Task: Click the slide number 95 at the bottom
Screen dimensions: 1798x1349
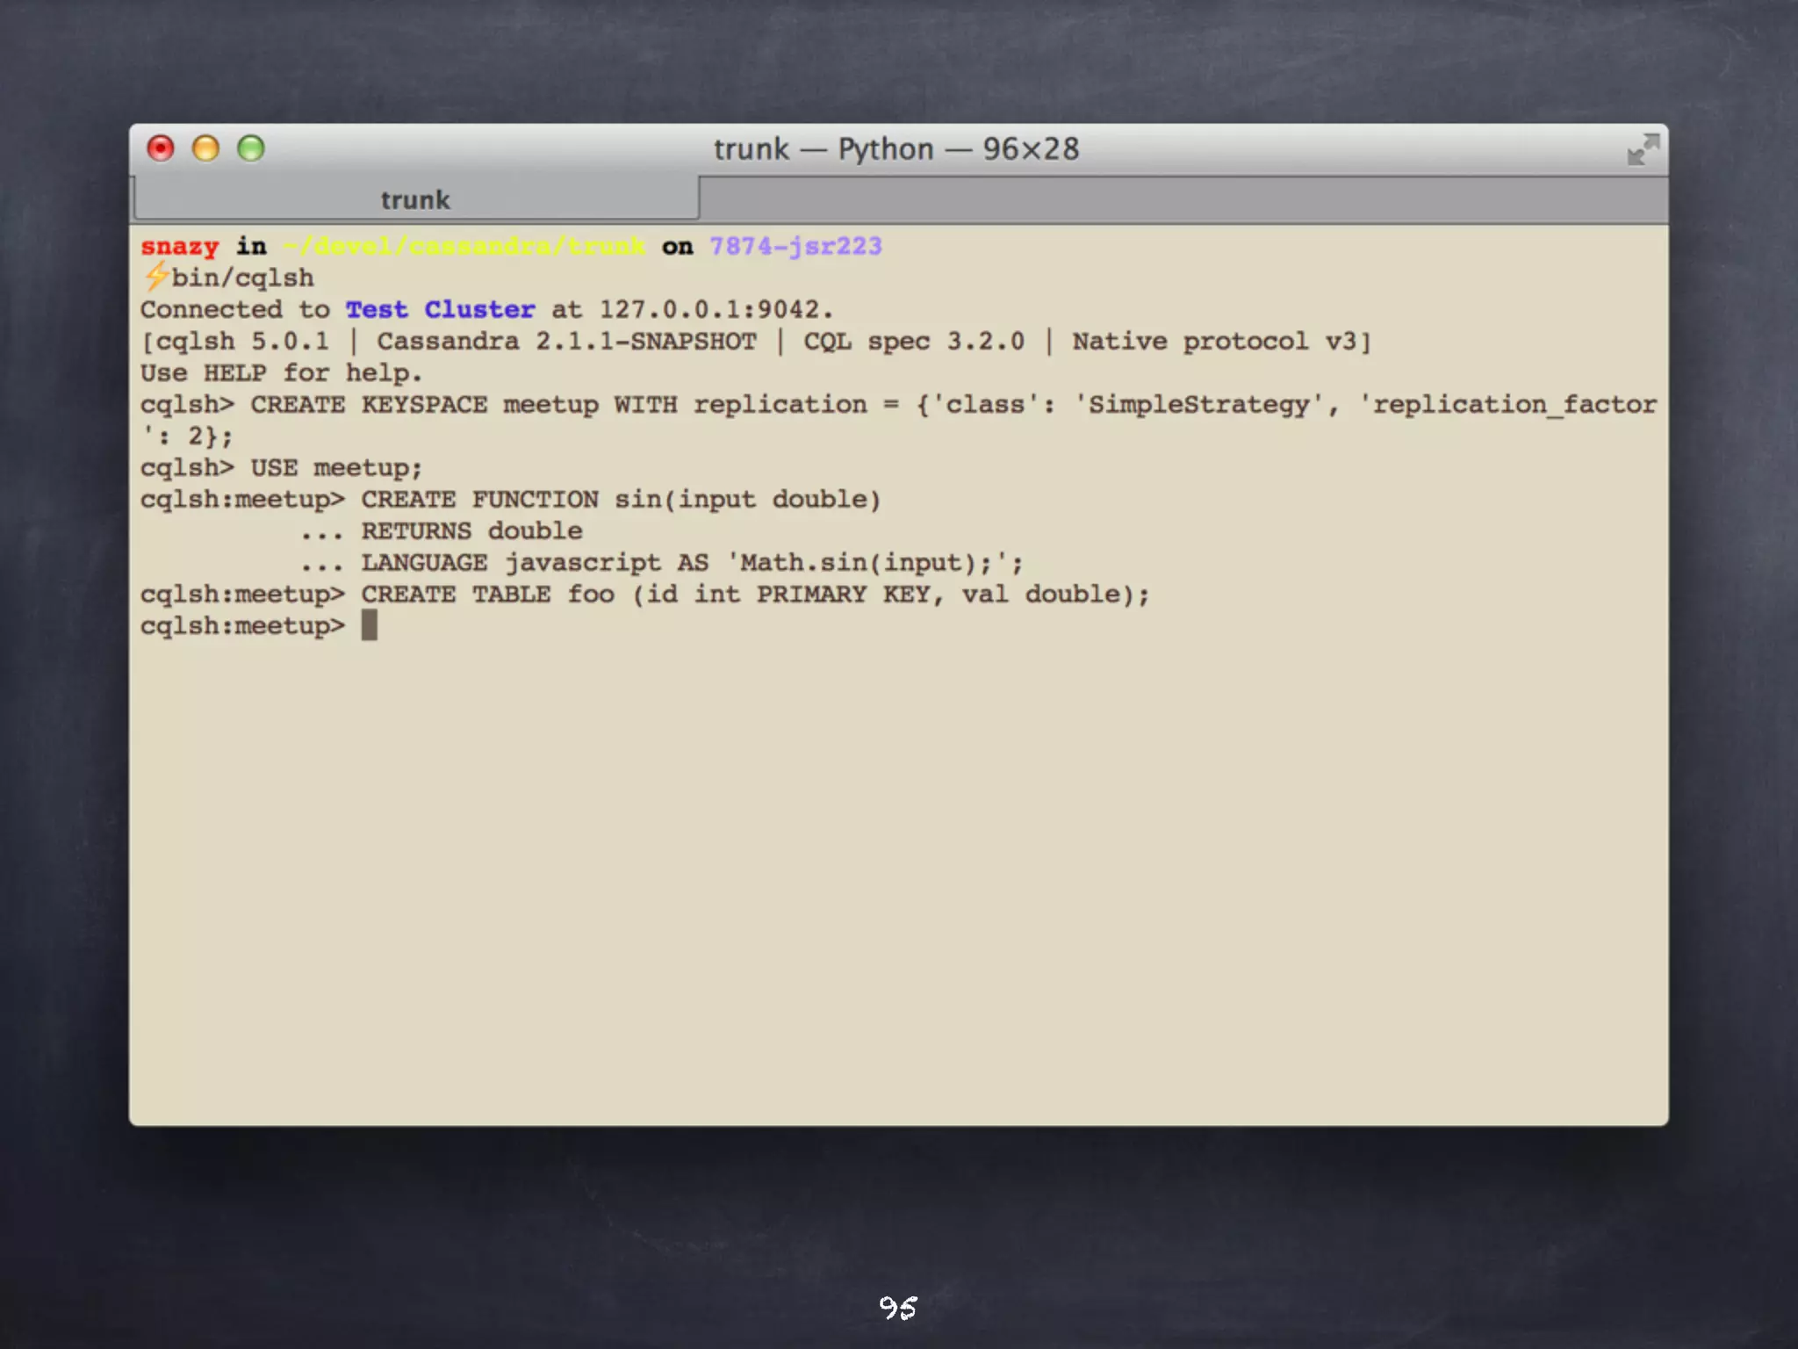Action: 898,1308
